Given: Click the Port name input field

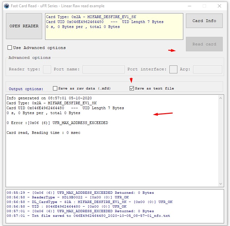Looking at the screenshot, I should [104, 69].
